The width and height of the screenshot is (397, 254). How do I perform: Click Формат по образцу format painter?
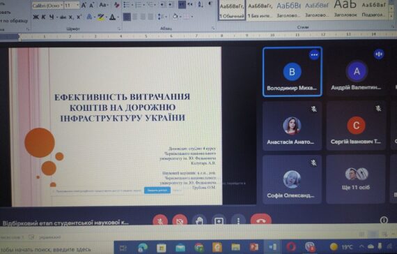(14, 21)
